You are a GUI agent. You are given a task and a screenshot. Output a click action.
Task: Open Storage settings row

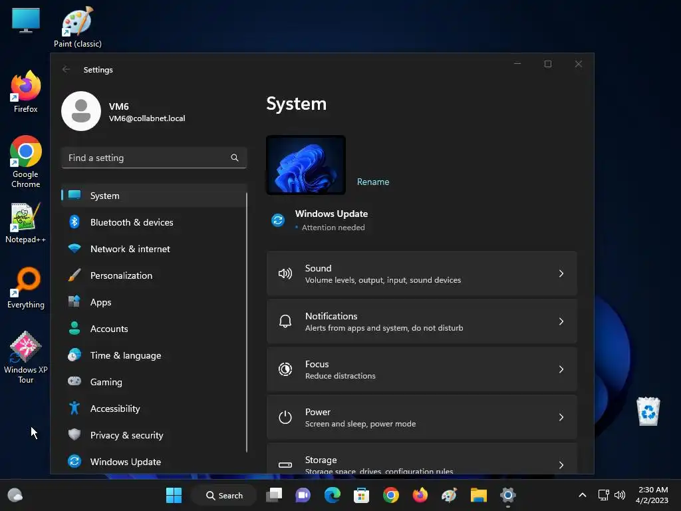(x=422, y=459)
